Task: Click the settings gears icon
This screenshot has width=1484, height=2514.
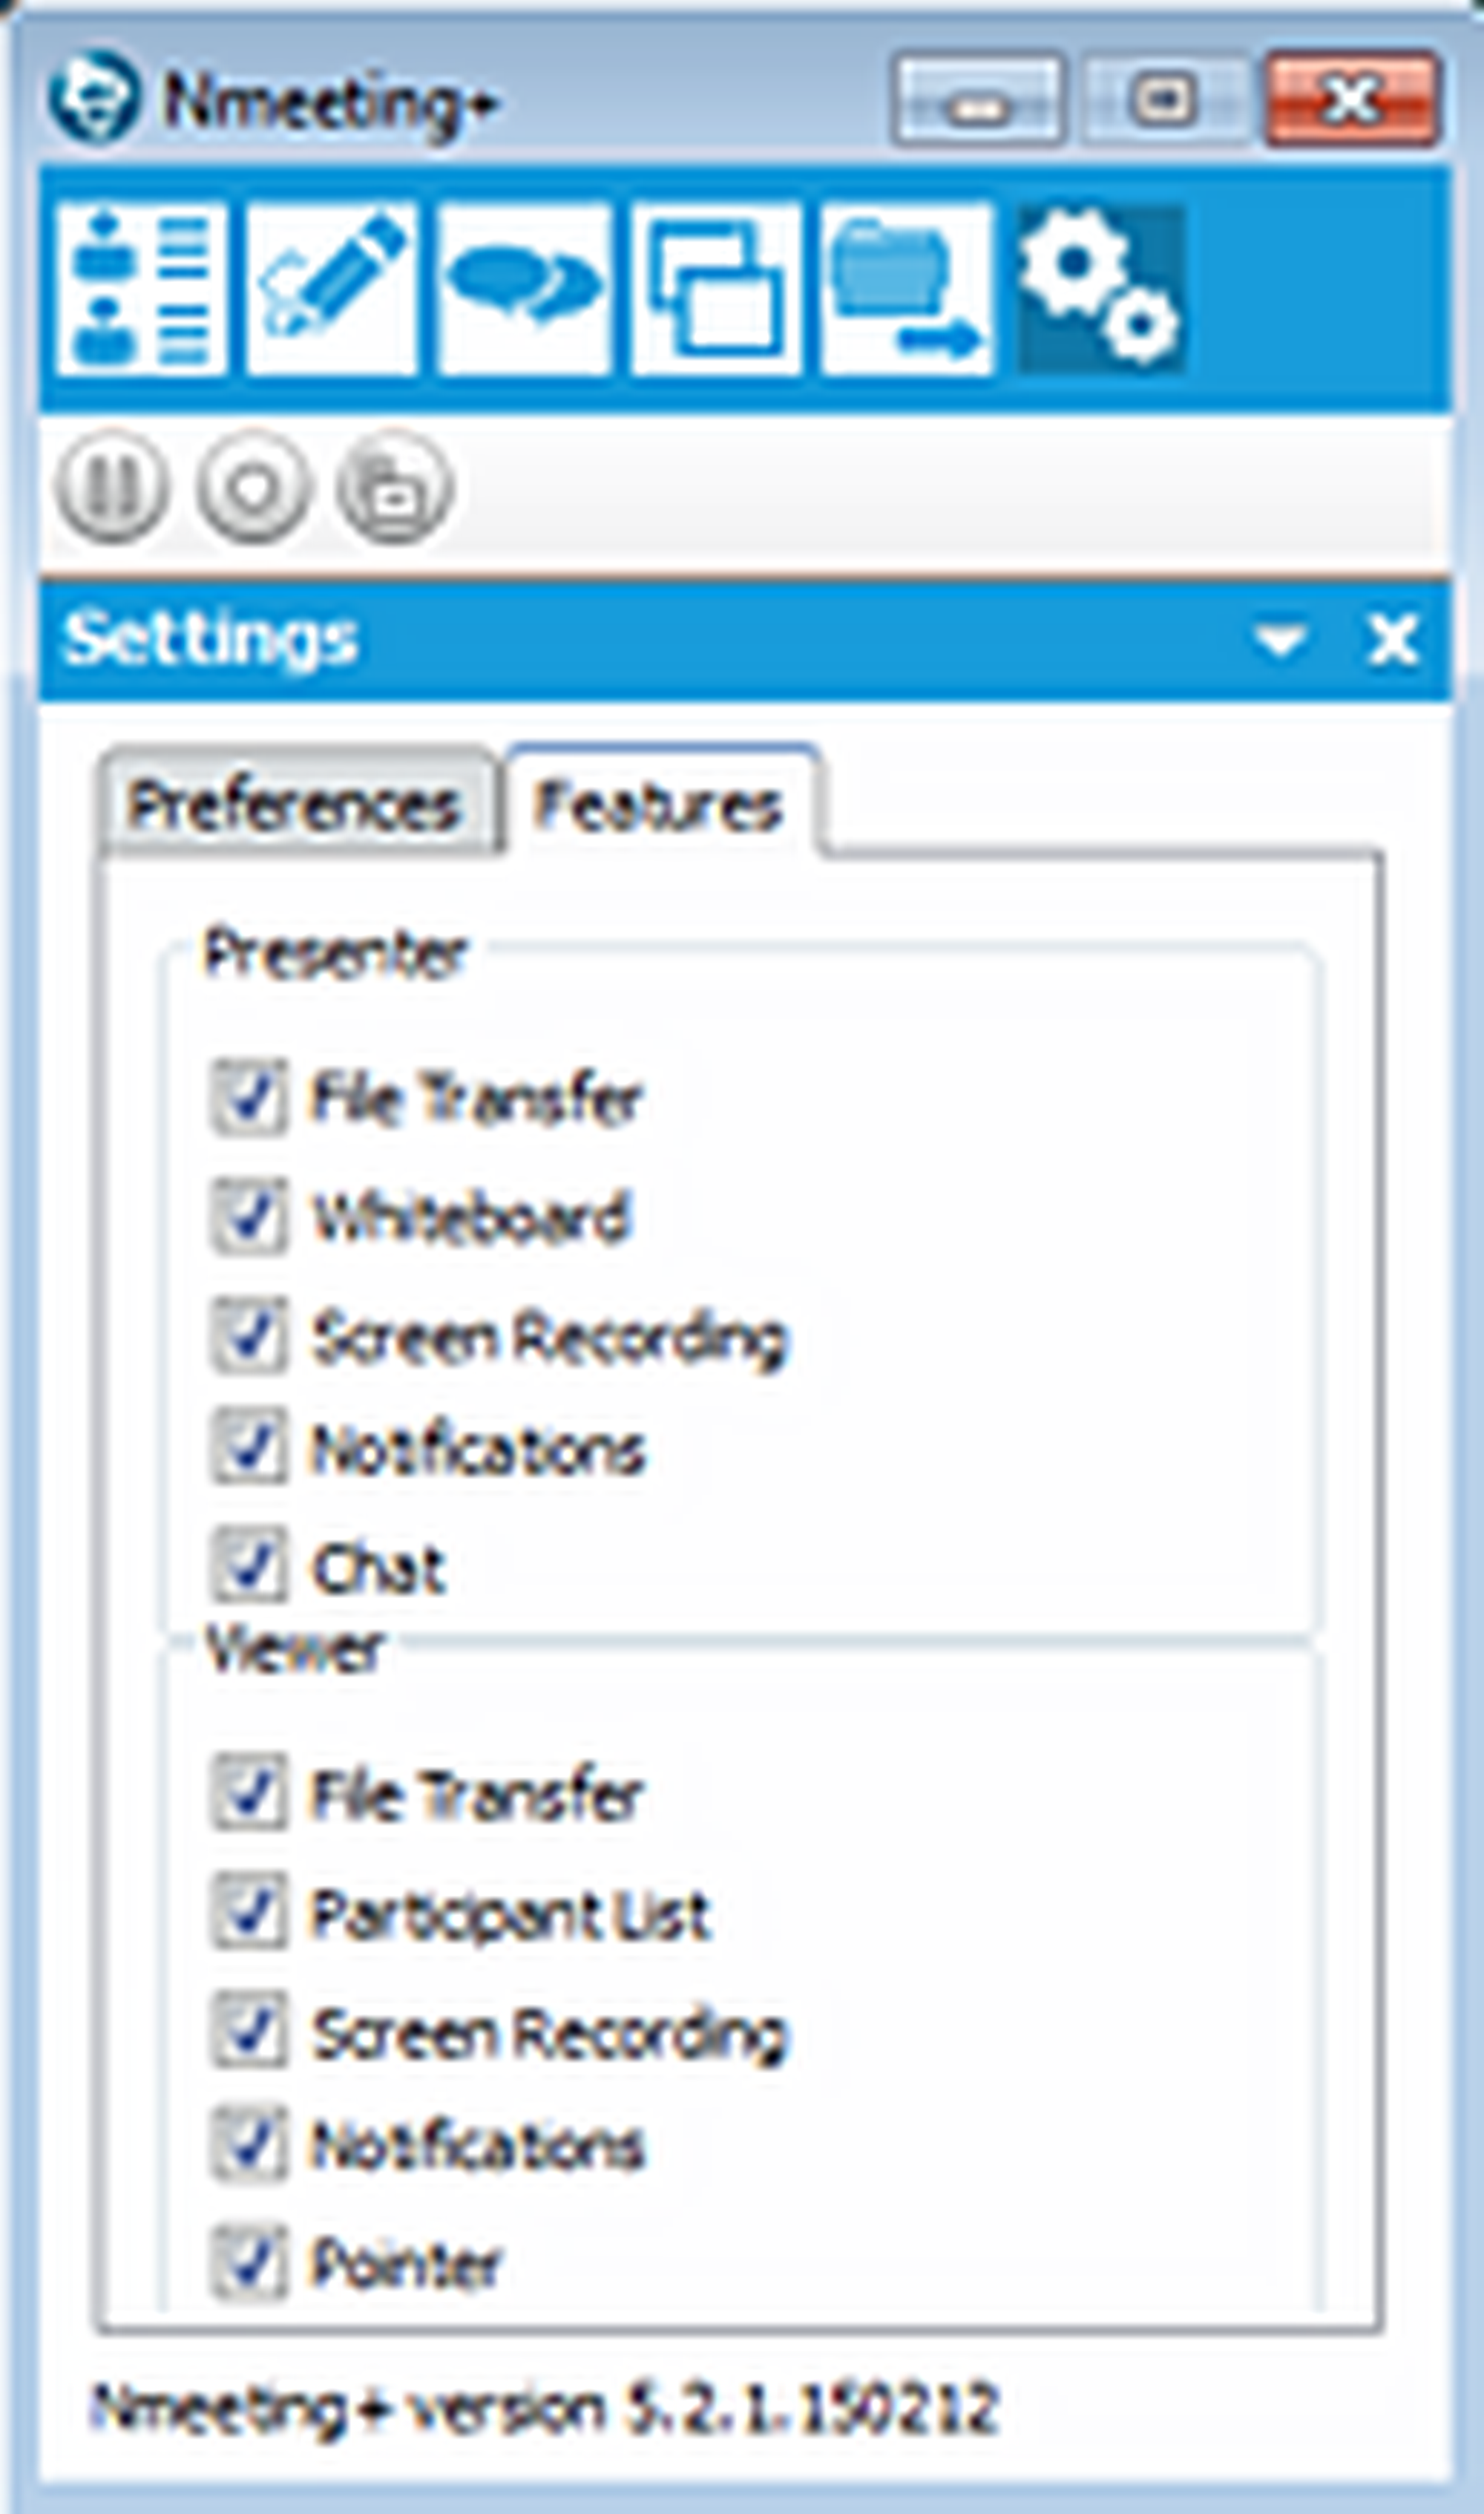Action: (x=1100, y=288)
